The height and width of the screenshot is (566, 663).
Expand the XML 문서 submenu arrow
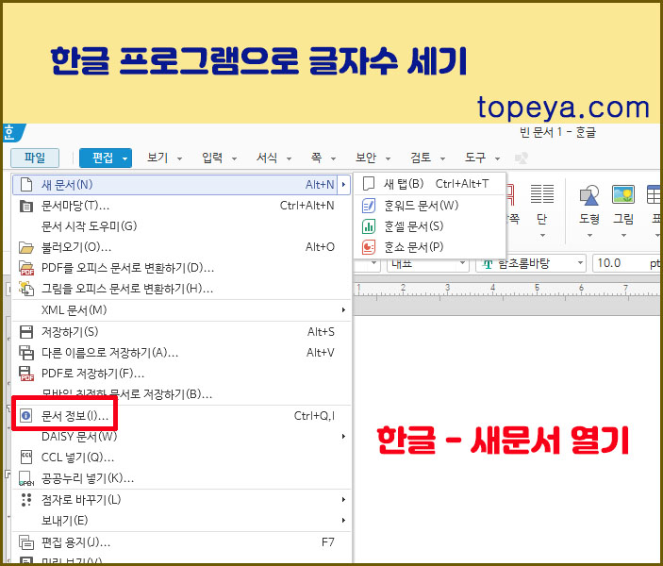[343, 310]
